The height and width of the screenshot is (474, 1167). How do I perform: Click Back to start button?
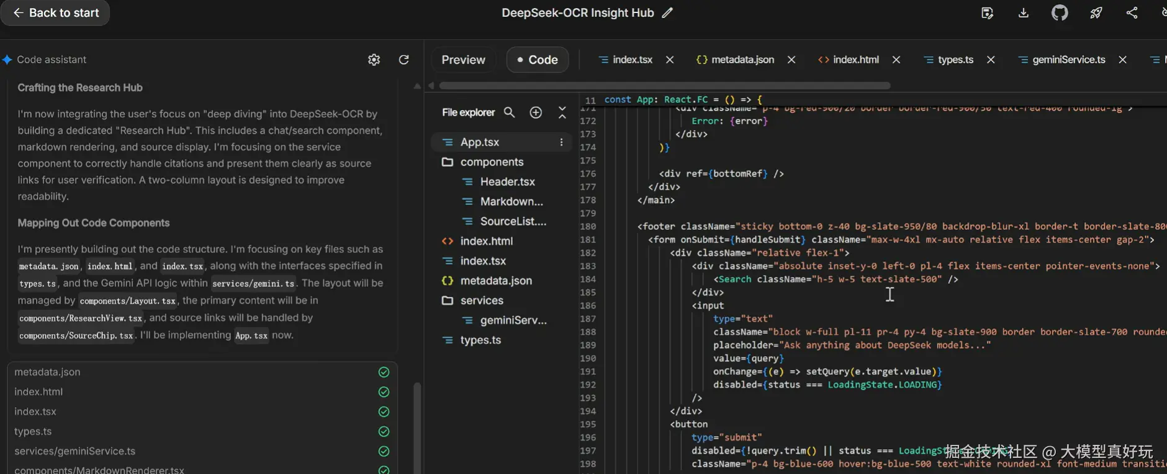point(56,13)
